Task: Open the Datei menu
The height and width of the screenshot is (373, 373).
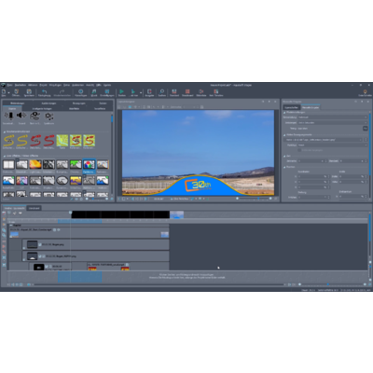Action: 10,85
